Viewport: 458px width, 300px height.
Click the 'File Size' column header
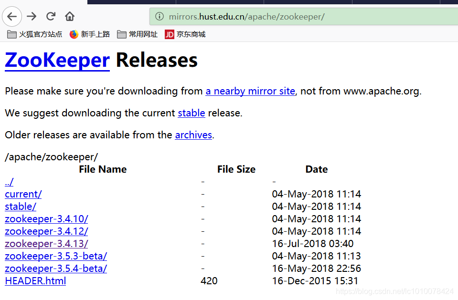coord(236,169)
